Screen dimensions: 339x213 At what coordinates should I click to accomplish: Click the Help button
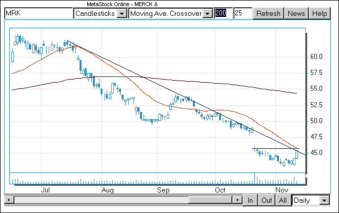click(x=320, y=13)
